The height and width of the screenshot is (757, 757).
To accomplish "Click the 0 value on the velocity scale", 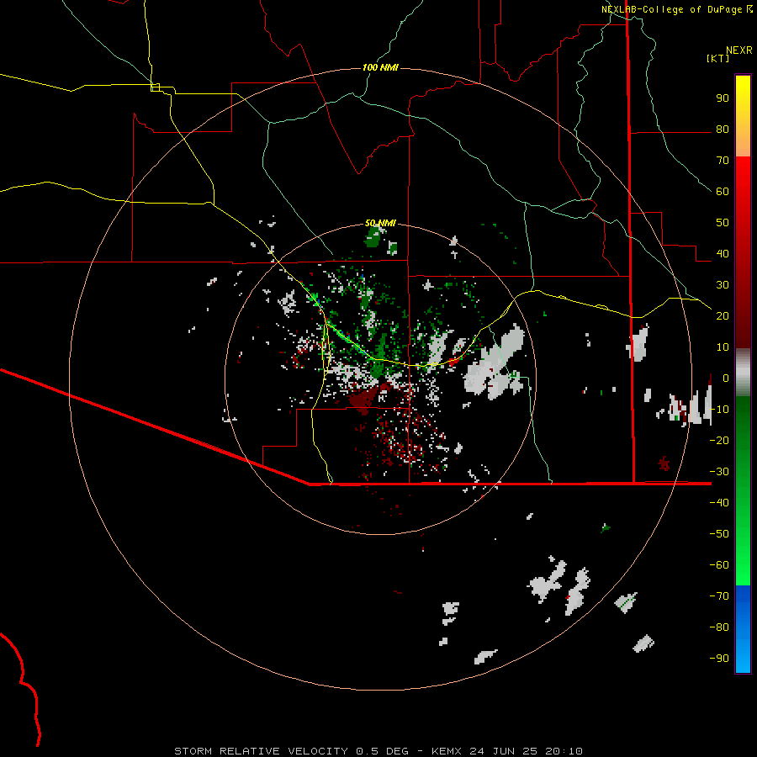I will (726, 378).
